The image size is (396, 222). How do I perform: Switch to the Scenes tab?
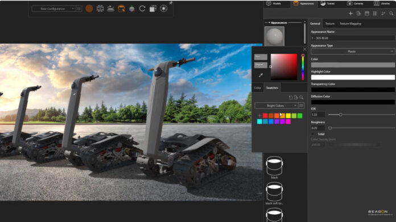click(328, 3)
